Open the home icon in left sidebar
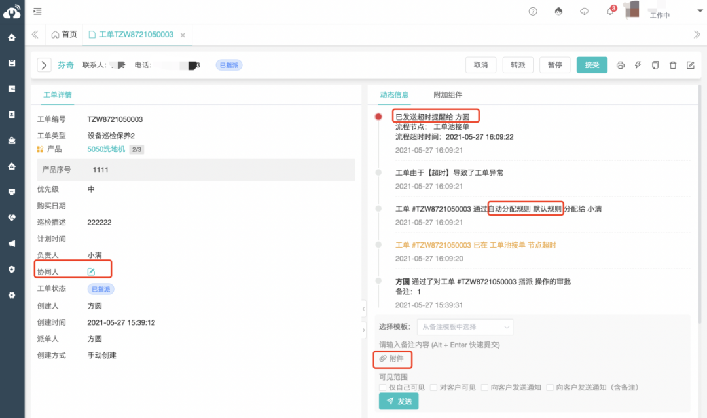The height and width of the screenshot is (418, 707). (11, 37)
